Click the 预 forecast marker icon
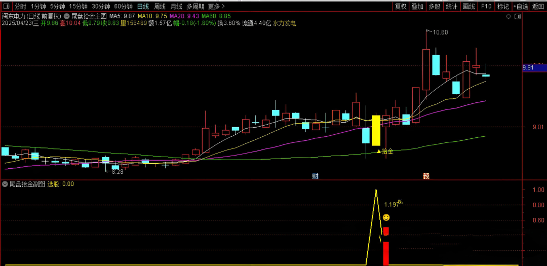 coord(426,176)
